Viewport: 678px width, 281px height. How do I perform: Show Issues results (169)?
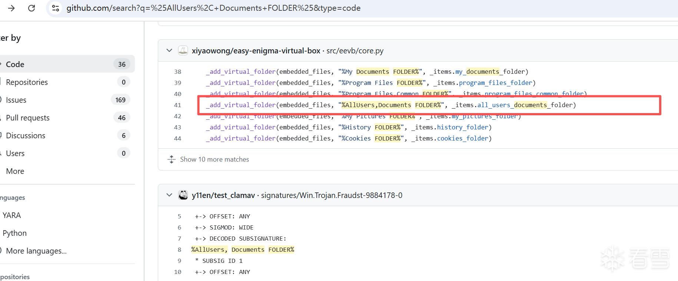[67, 100]
